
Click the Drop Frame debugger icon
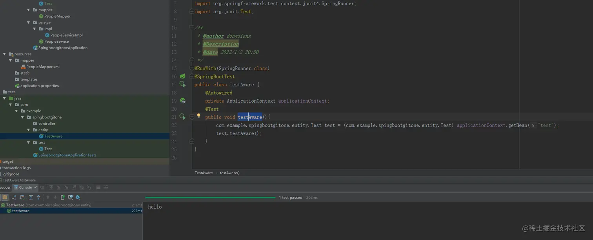[x=82, y=187]
